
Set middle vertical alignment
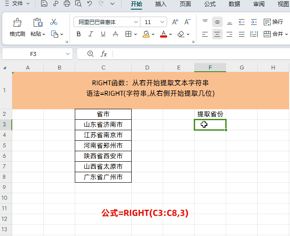[217, 22]
